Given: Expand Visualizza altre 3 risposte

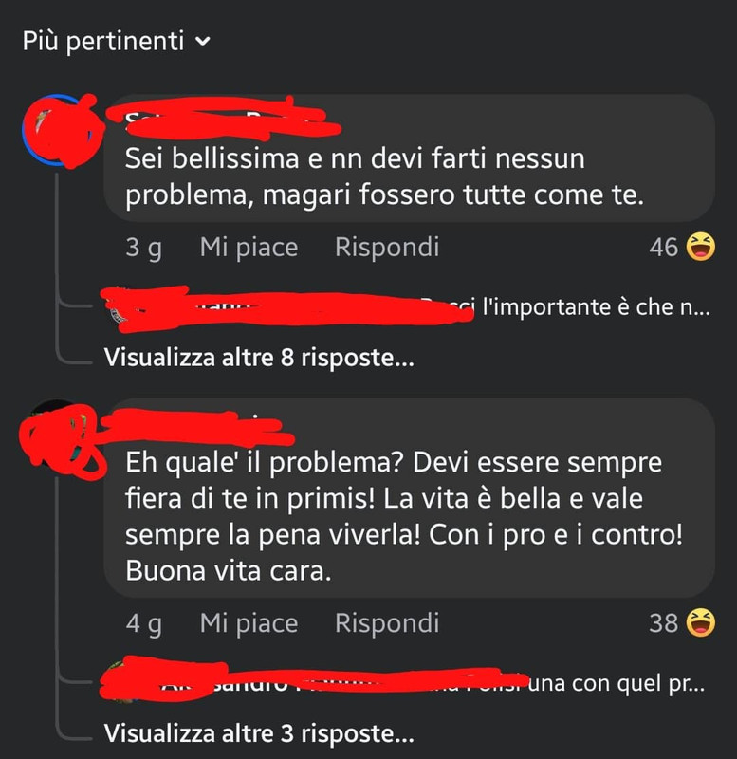Looking at the screenshot, I should [x=259, y=733].
